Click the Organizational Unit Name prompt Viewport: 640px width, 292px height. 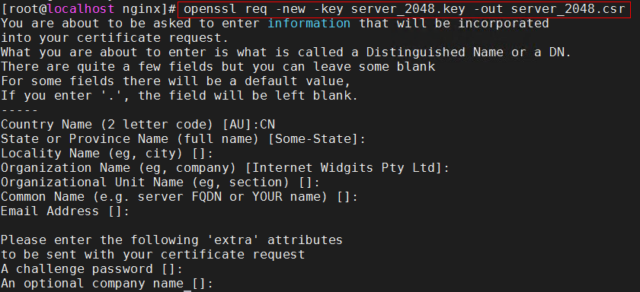point(161,182)
